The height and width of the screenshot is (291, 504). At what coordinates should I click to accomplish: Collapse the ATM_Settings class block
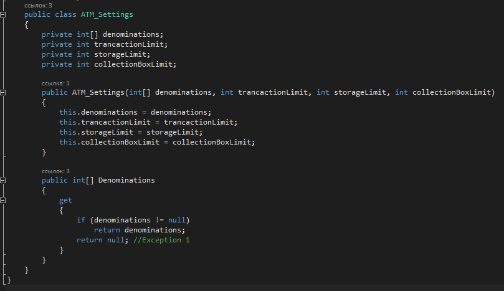pos(3,14)
